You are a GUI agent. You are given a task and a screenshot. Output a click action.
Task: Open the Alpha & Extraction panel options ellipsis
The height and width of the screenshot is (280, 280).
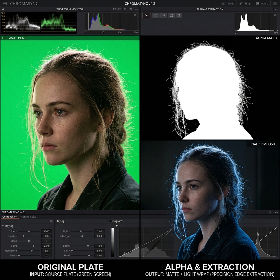[277, 9]
